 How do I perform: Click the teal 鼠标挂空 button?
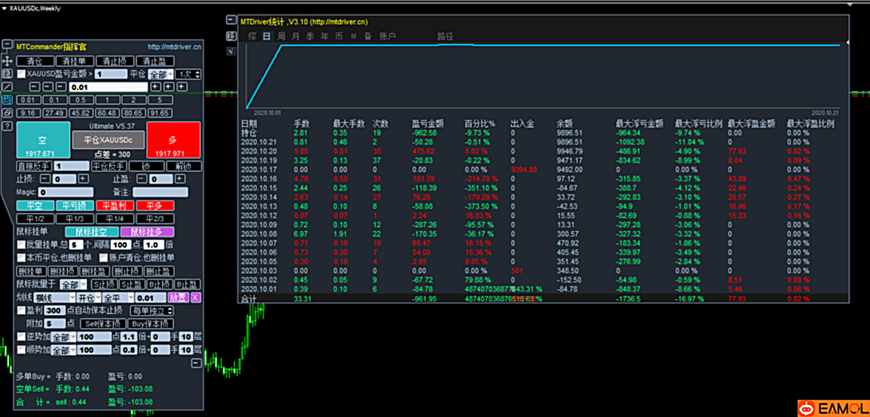[x=91, y=232]
